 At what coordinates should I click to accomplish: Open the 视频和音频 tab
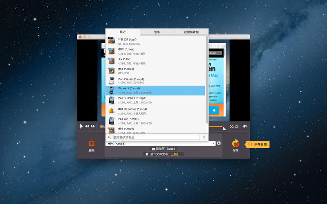pyautogui.click(x=191, y=32)
